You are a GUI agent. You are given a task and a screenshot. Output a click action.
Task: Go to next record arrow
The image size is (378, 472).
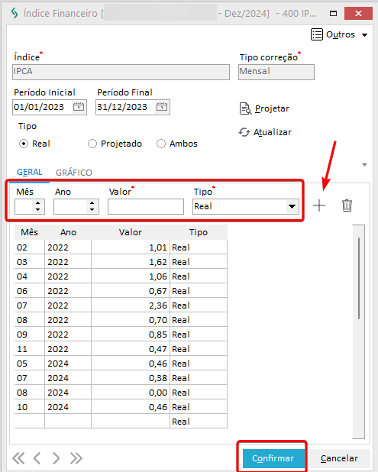56,458
